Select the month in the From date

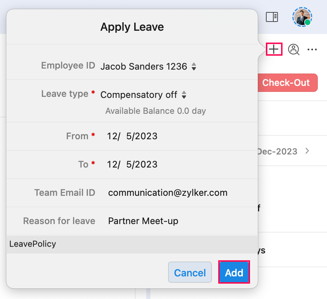[x=112, y=136]
